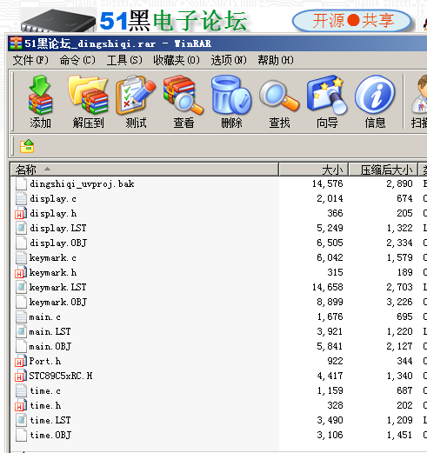The height and width of the screenshot is (453, 427).
Task: Click the packed size value 1,209
Action: click(x=399, y=420)
